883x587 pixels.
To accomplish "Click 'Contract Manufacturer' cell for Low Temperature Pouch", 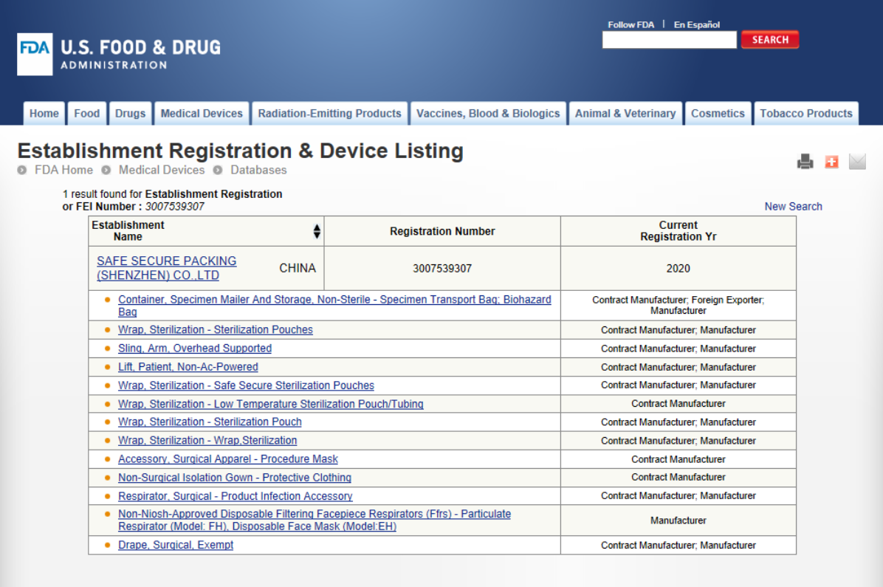I will 678,404.
